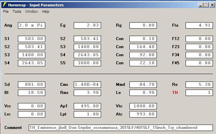
Task: Select the Bl field showing 18.50
Action: pyautogui.click(x=31, y=93)
